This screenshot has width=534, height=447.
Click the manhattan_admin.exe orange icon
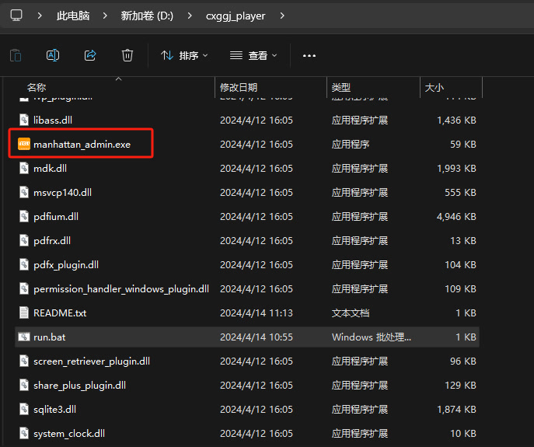[24, 144]
